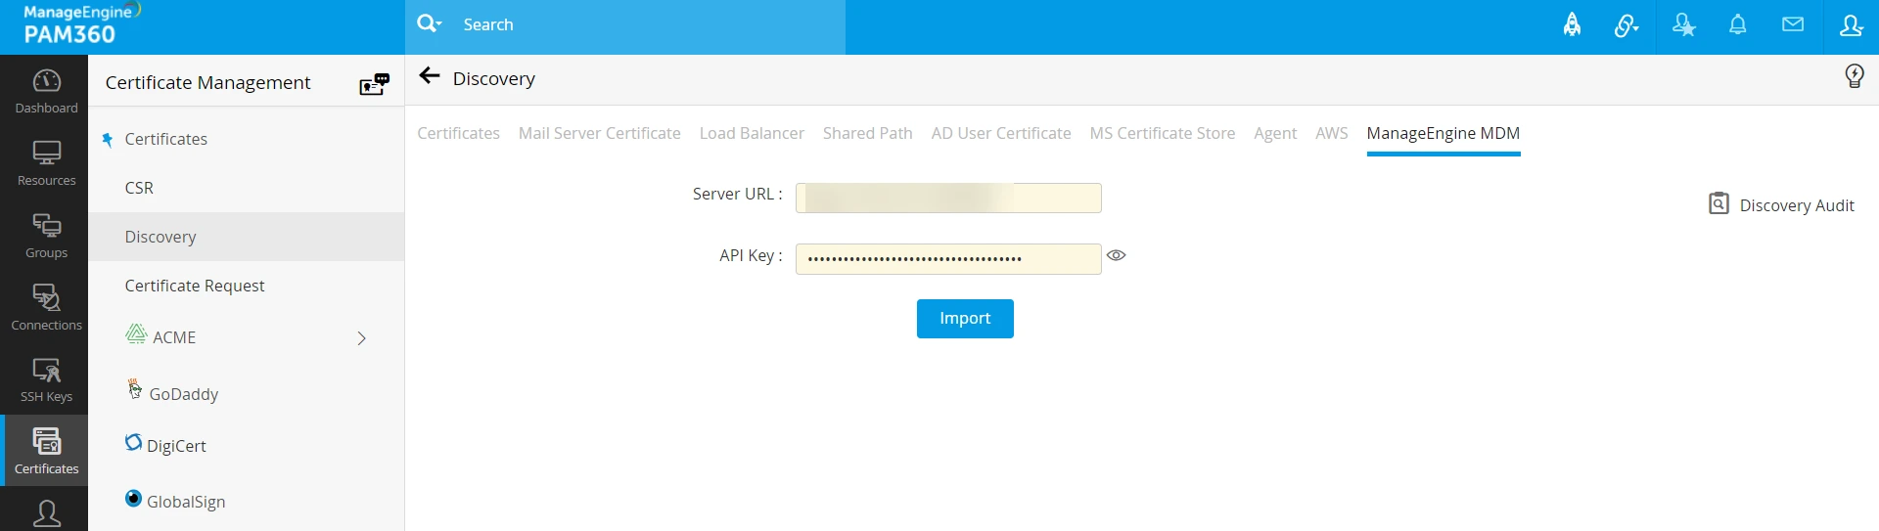
Task: Open the user profile icon
Action: 1851,25
